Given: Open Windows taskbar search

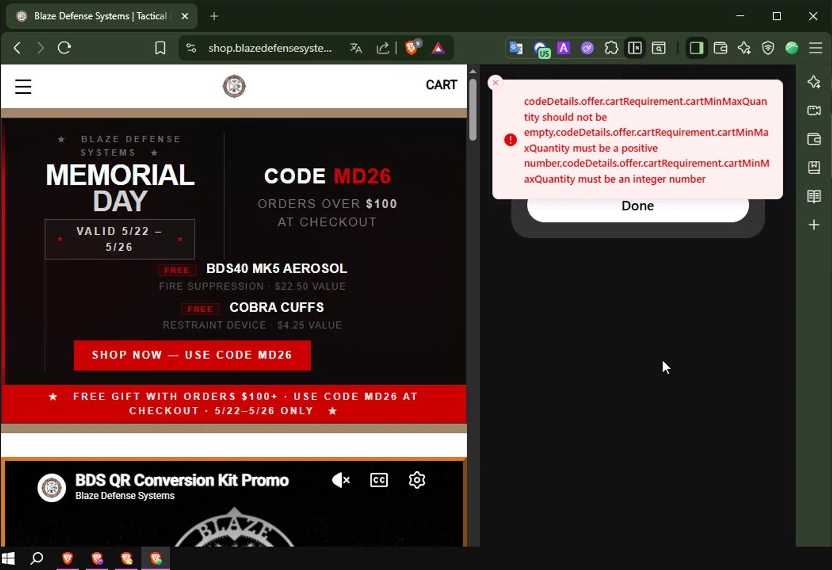Looking at the screenshot, I should pyautogui.click(x=37, y=558).
